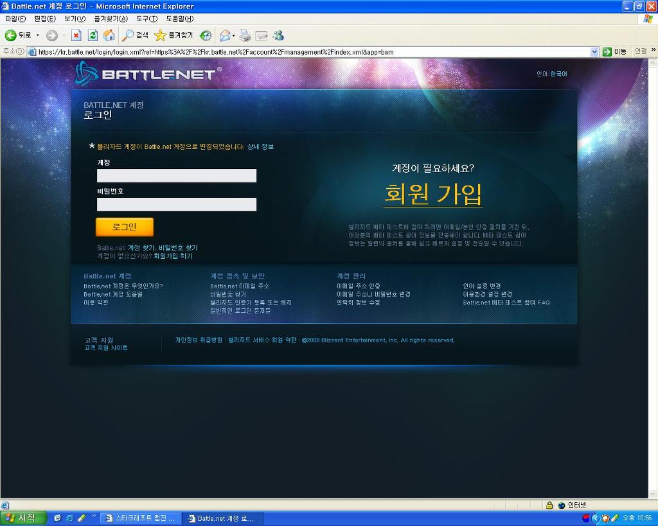Screen dimensions: 658x526
Task: Open the 즐겨찾기 favorites star
Action: (173, 36)
